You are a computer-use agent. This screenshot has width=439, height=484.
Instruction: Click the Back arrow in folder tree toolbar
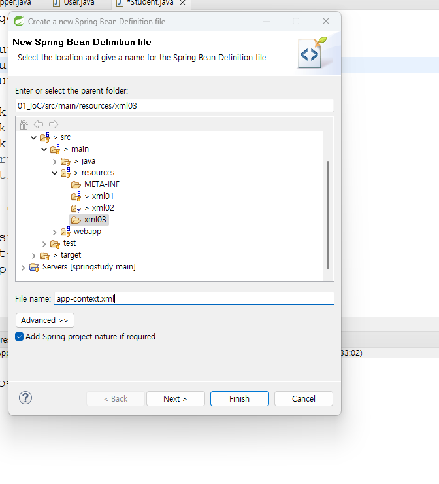tap(39, 124)
